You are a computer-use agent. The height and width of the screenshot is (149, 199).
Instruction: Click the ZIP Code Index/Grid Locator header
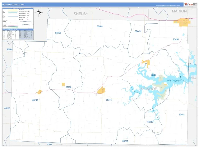tap(18, 30)
